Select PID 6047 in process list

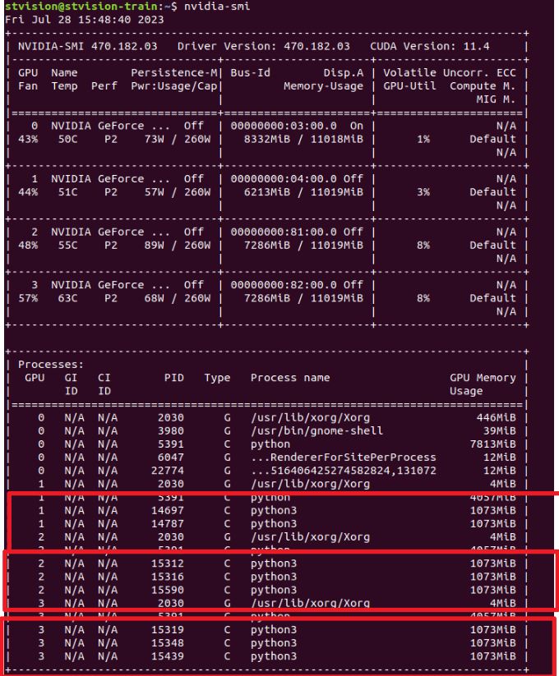171,458
